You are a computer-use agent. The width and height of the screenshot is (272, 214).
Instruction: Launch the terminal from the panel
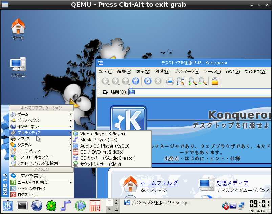[x=22, y=206]
